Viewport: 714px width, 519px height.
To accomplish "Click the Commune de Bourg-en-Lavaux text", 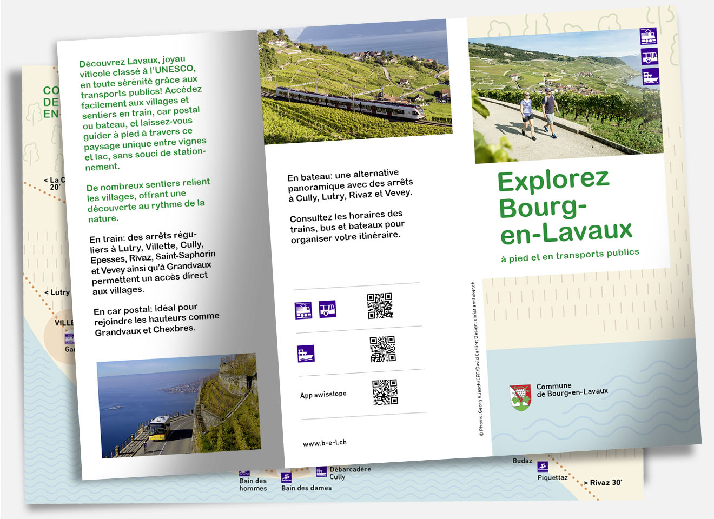I will 572,390.
